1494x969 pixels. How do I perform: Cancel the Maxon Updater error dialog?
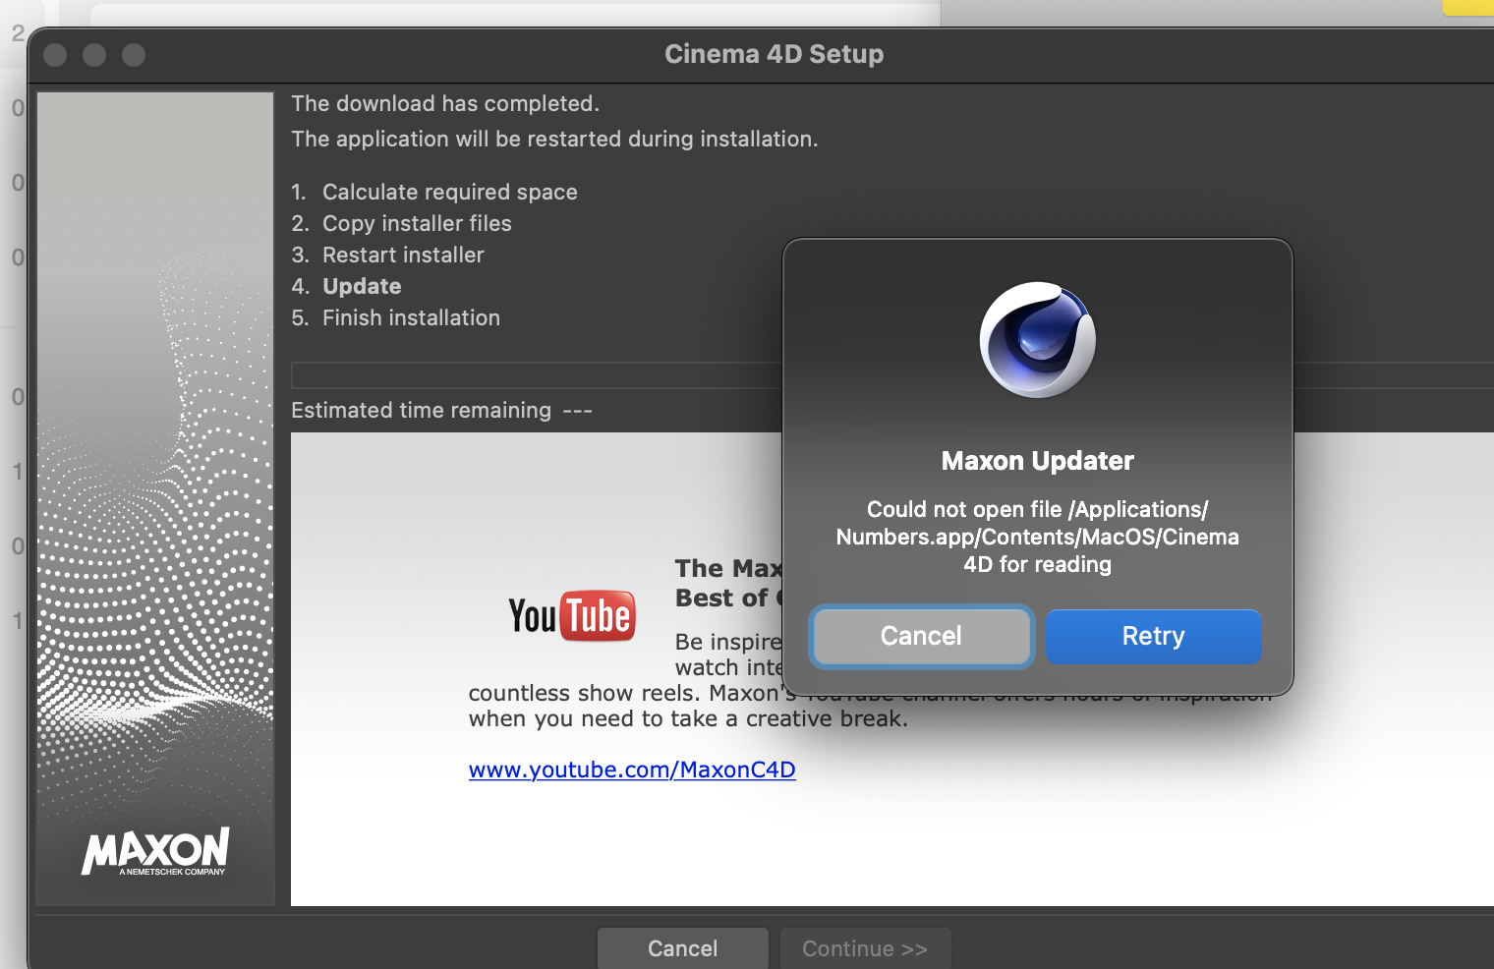point(921,636)
